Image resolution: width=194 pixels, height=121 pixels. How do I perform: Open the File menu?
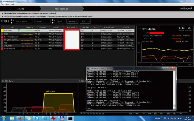pyautogui.click(x=2, y=4)
